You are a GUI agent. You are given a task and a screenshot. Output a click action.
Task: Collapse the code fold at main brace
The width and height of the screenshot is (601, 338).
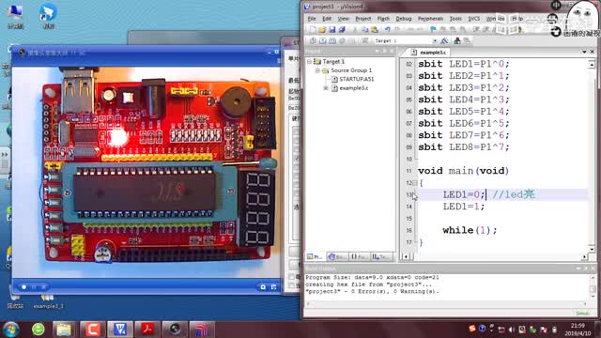coord(415,183)
